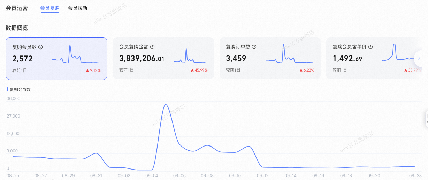Click the 08-31 axis date label
Screen dimensions: 428x180
pos(96,176)
